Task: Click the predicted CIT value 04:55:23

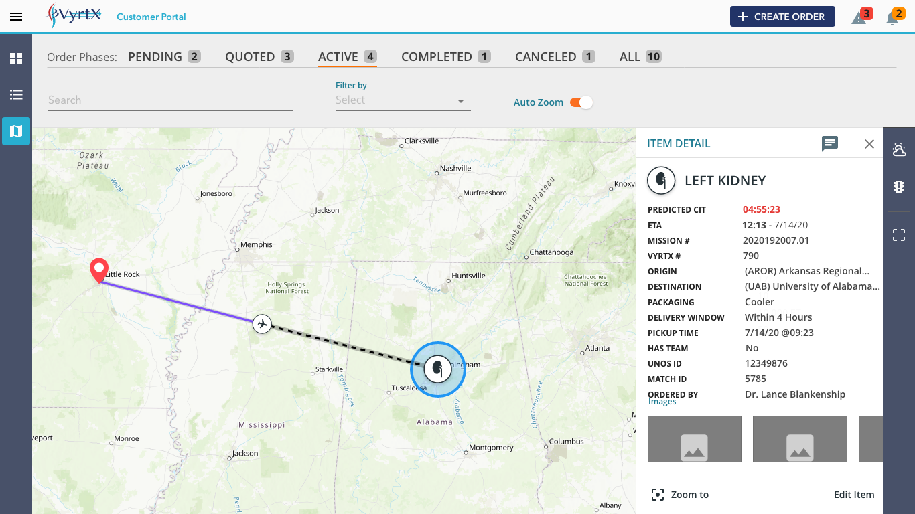Action: coord(762,209)
